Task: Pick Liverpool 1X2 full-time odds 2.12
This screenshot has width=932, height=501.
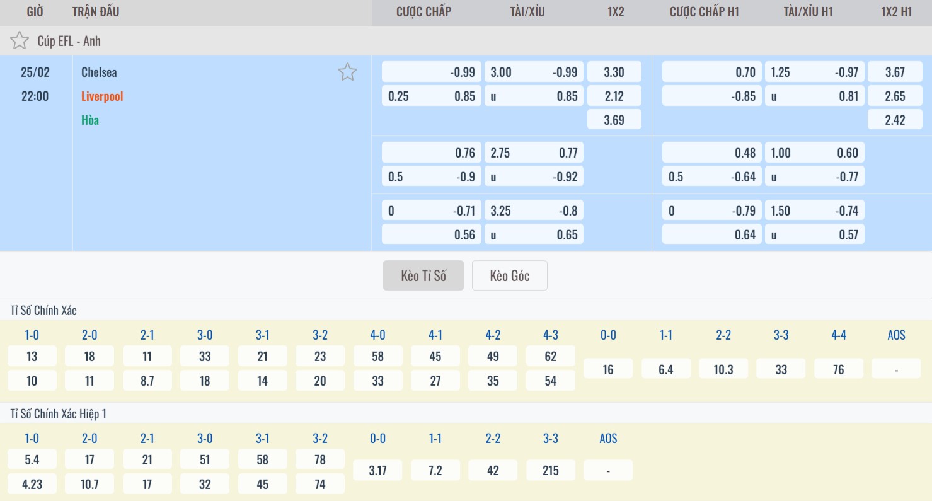Action: tap(614, 96)
